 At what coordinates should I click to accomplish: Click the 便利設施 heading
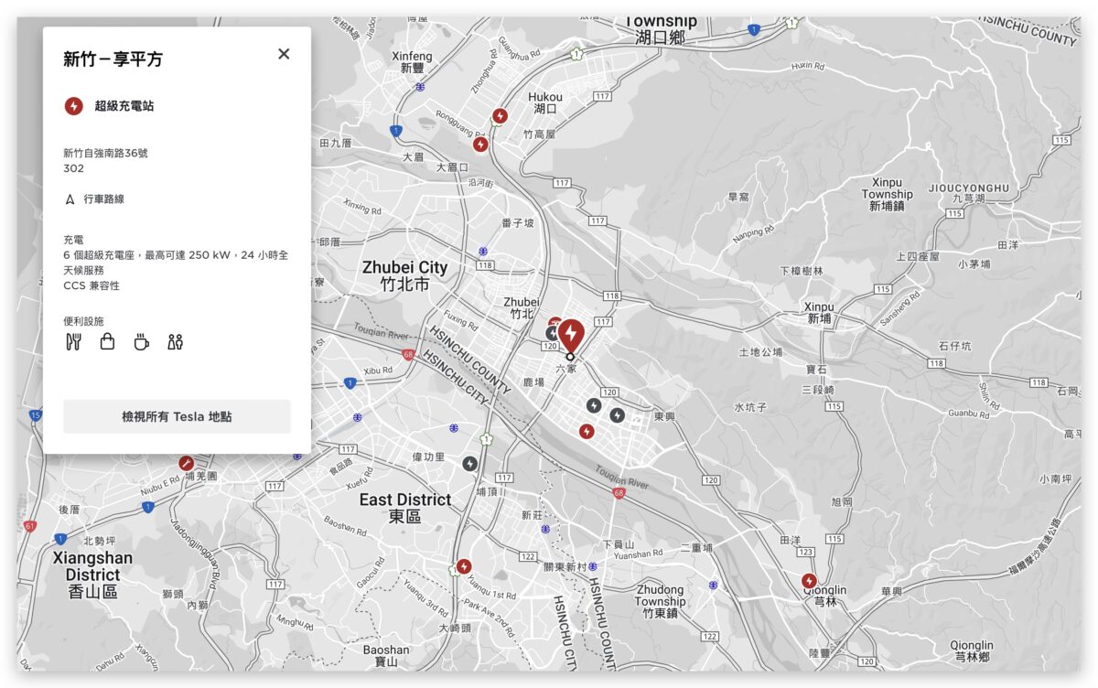pyautogui.click(x=83, y=321)
